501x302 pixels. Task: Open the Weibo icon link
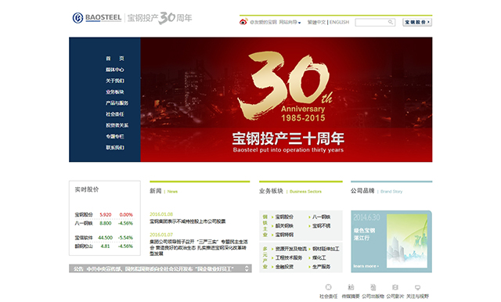coord(243,22)
